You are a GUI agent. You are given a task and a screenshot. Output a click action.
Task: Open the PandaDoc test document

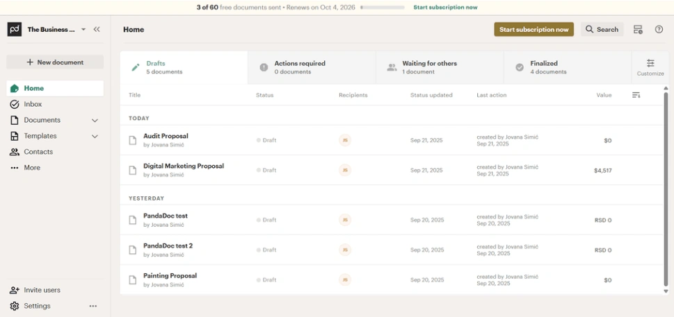tap(165, 216)
